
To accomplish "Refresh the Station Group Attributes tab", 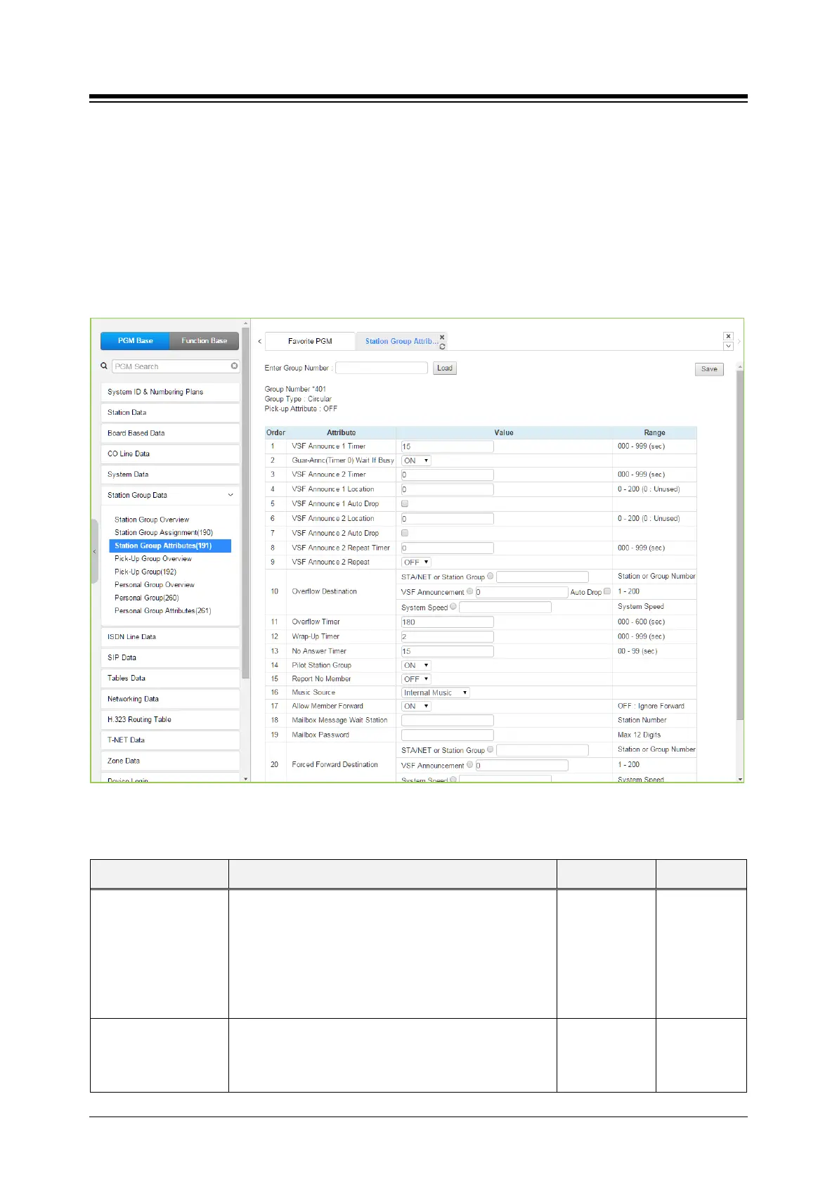I will point(442,347).
